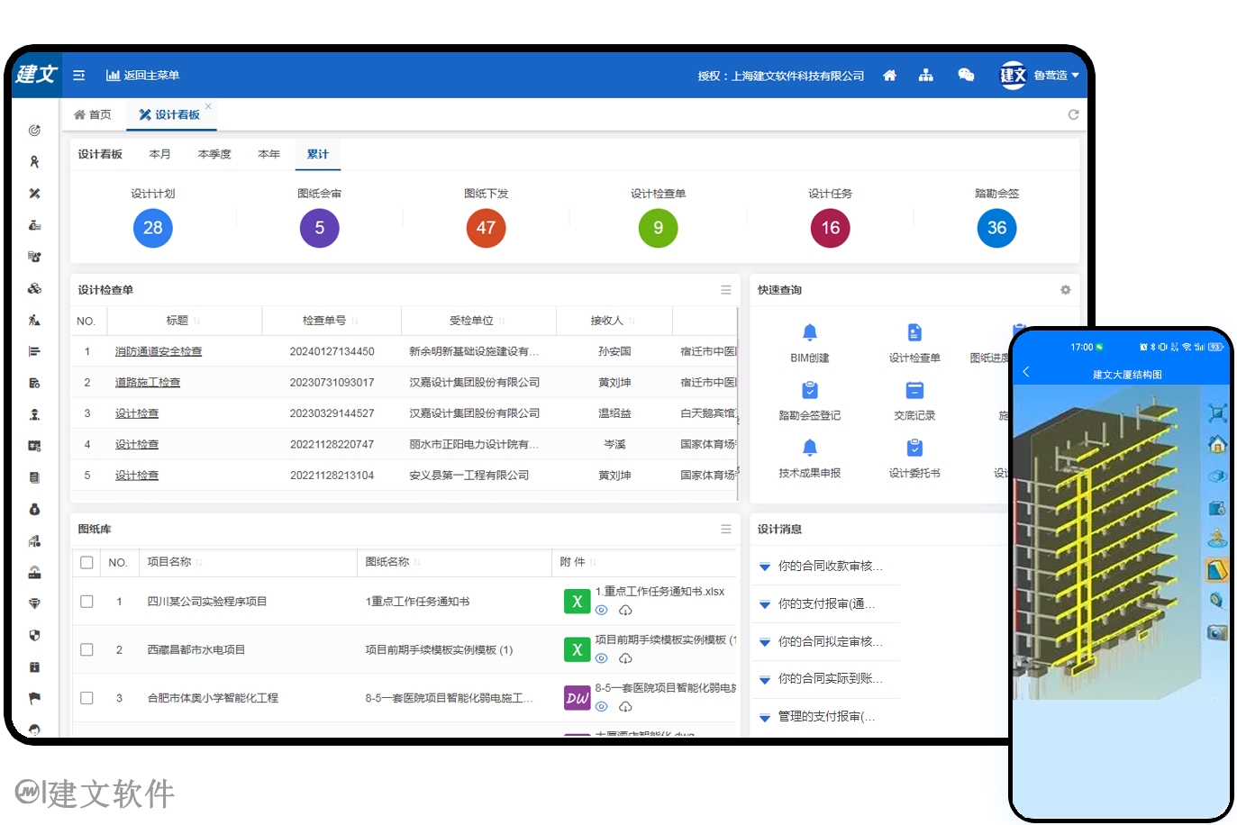Tap the camera snapshot icon in phone toolbar
Image resolution: width=1237 pixels, height=825 pixels.
[1217, 632]
